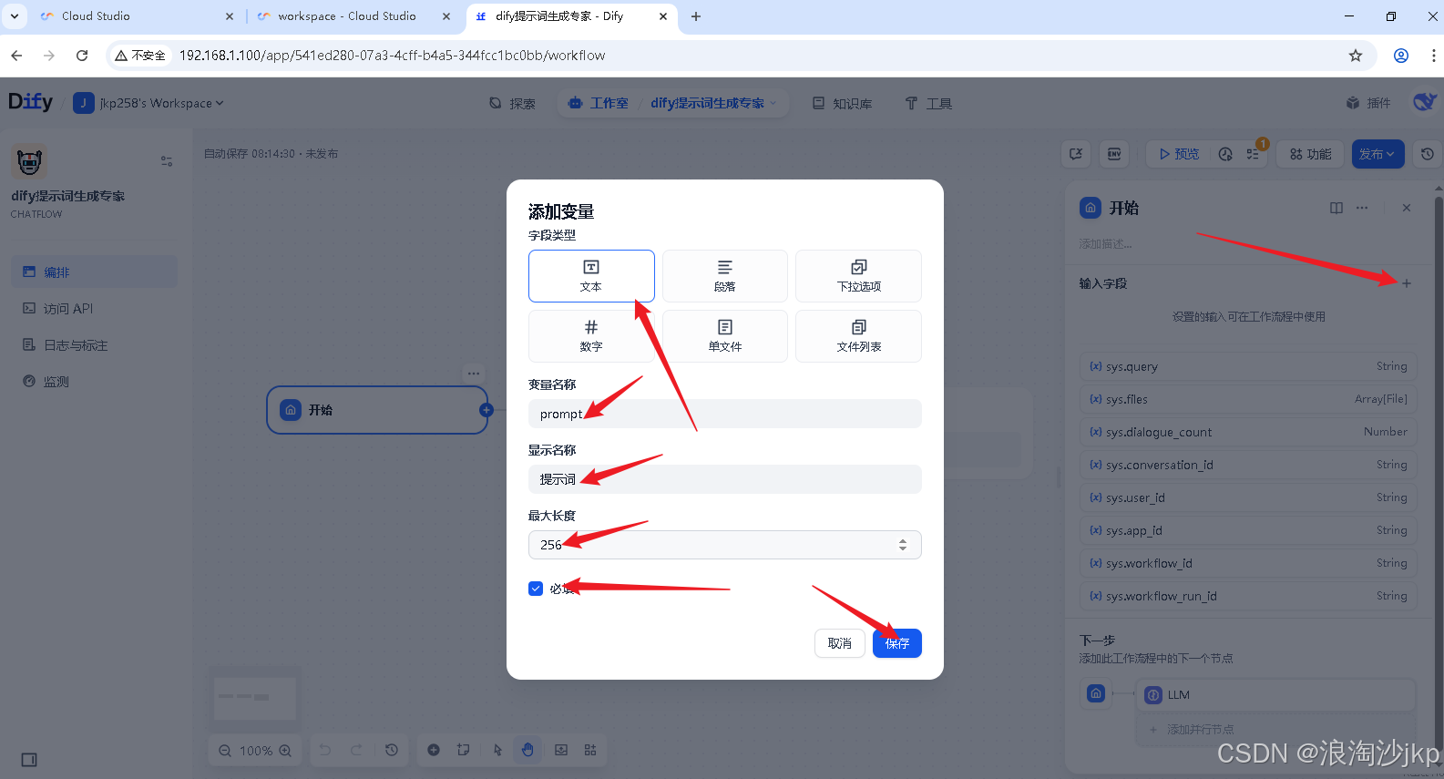Open the 访问 API menu item
This screenshot has width=1444, height=779.
[x=95, y=309]
